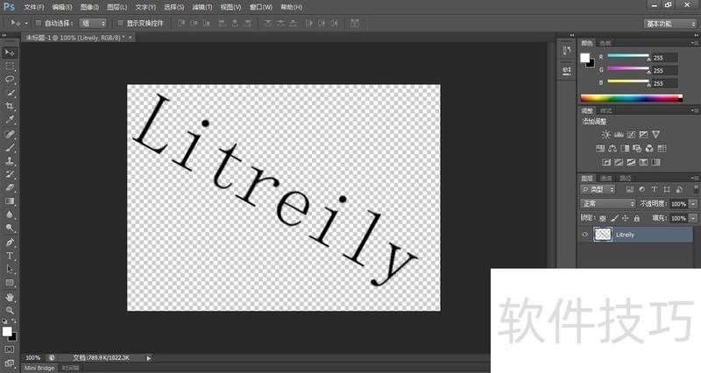Select the Gradient tool

[10, 201]
